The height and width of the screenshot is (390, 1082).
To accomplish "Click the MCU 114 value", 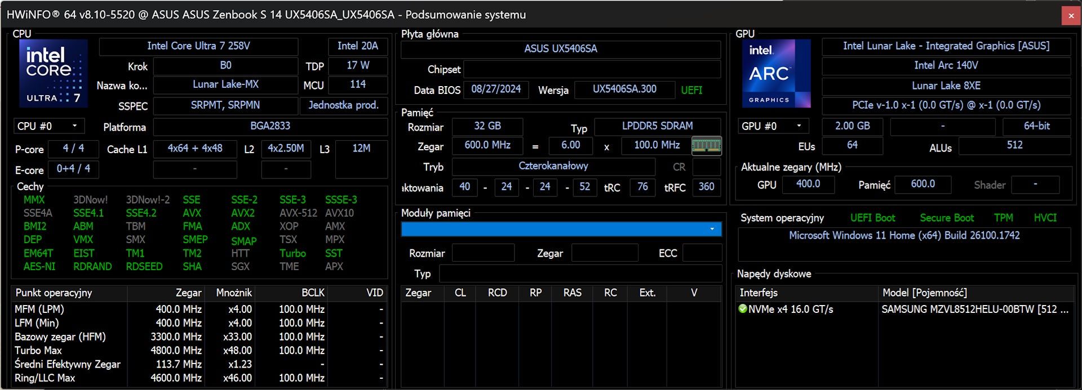I will 358,84.
